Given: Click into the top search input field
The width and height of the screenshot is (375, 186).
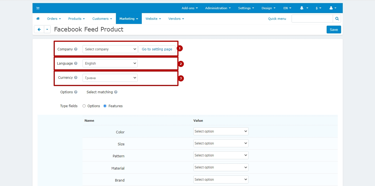Looking at the screenshot, I should [312, 19].
